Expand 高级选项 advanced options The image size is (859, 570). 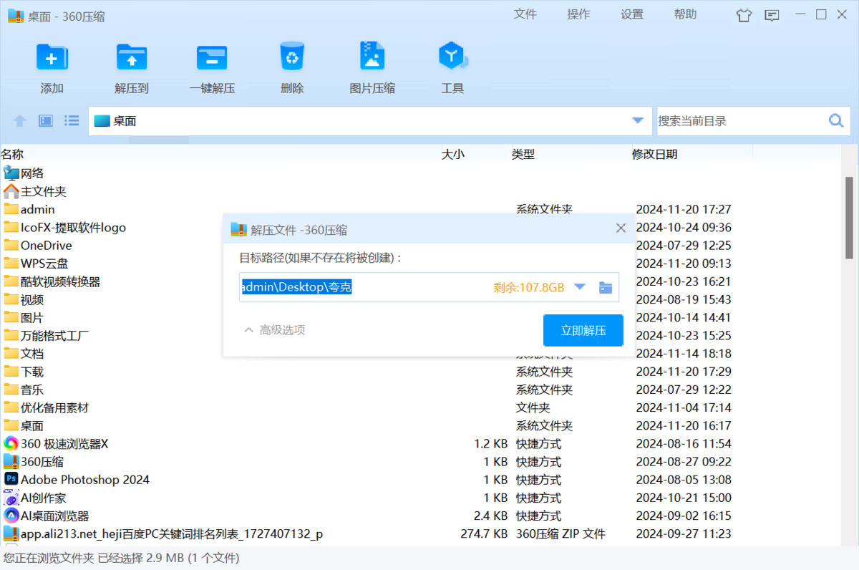(x=275, y=330)
